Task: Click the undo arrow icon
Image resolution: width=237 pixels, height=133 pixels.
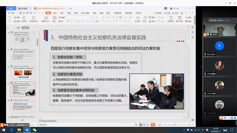Action: click(35, 13)
